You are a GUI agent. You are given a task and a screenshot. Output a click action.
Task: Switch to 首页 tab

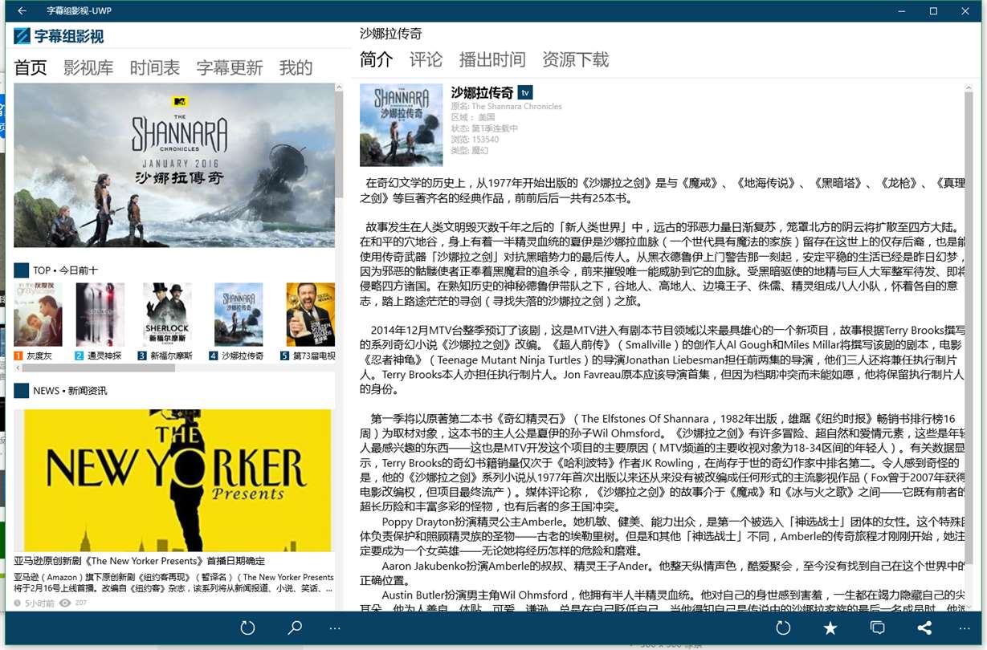[x=31, y=67]
